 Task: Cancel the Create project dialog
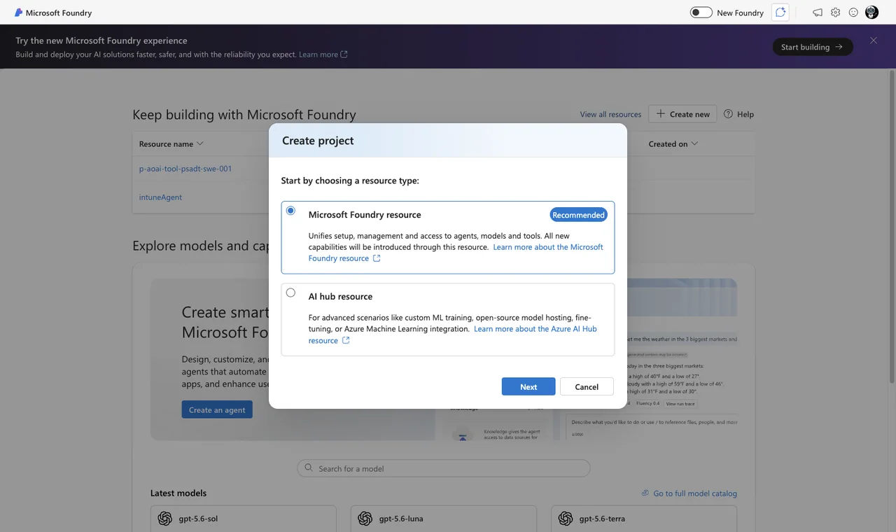587,386
